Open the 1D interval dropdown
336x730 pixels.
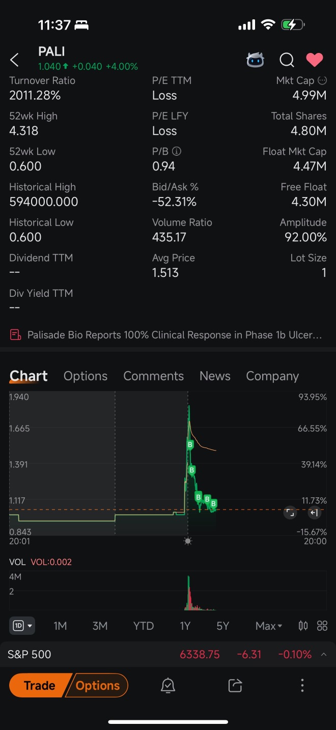[22, 626]
